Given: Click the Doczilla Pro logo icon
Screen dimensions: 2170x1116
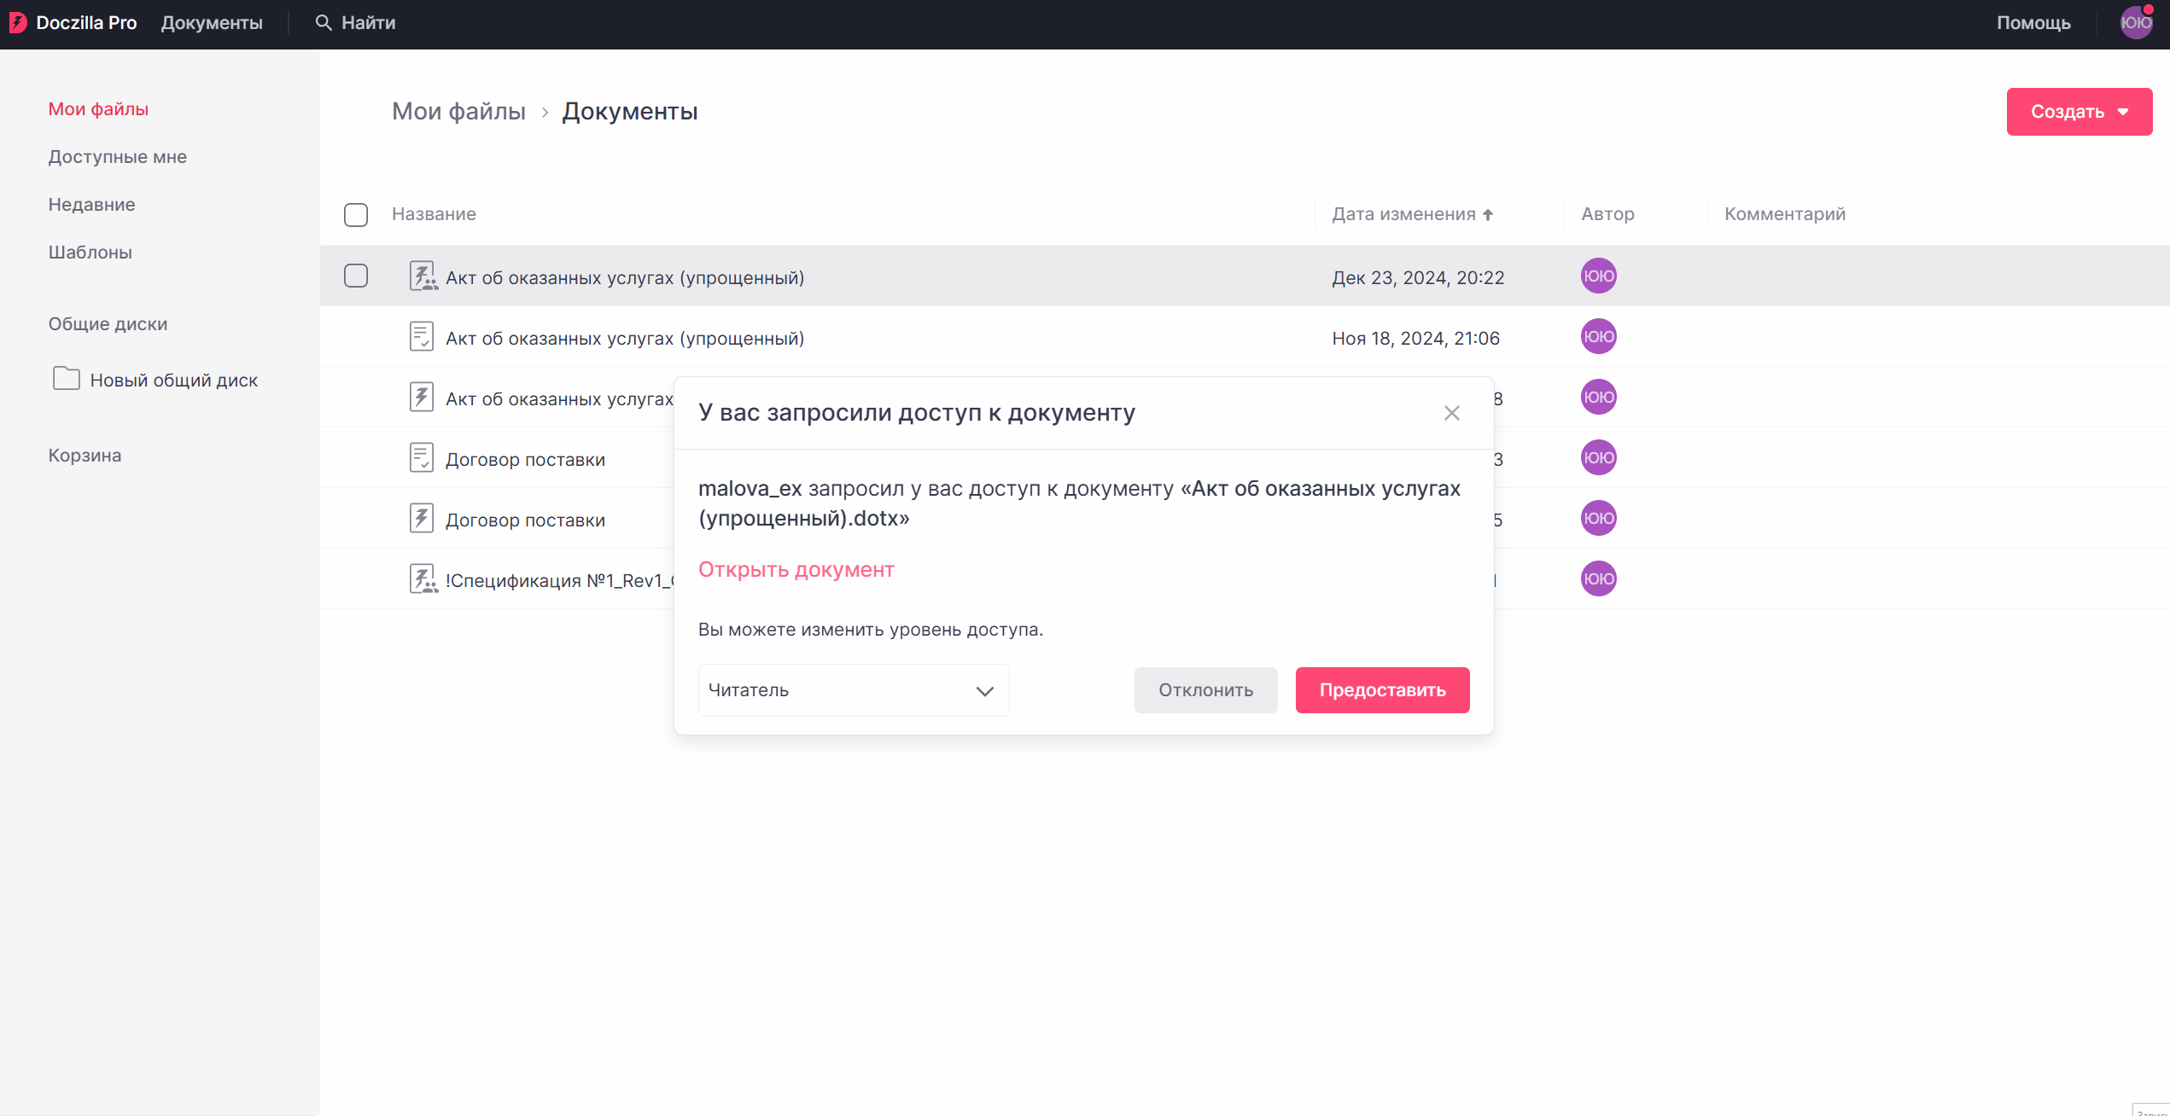Looking at the screenshot, I should point(17,23).
